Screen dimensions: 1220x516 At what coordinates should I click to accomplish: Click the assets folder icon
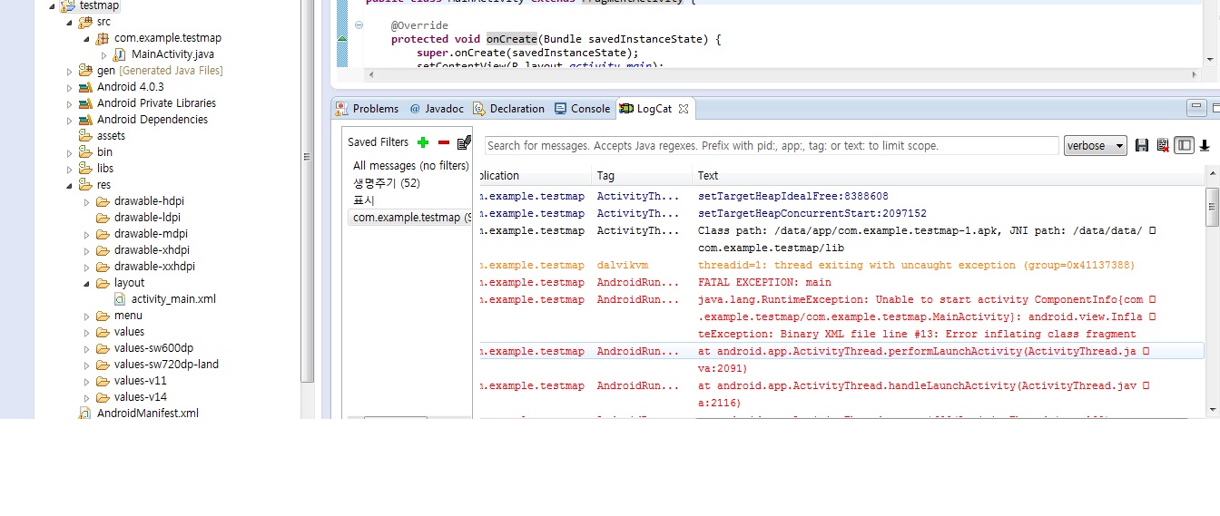pos(85,136)
